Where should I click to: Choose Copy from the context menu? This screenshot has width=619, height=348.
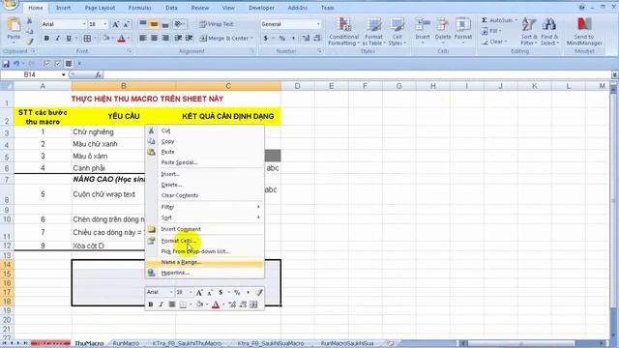pos(204,141)
